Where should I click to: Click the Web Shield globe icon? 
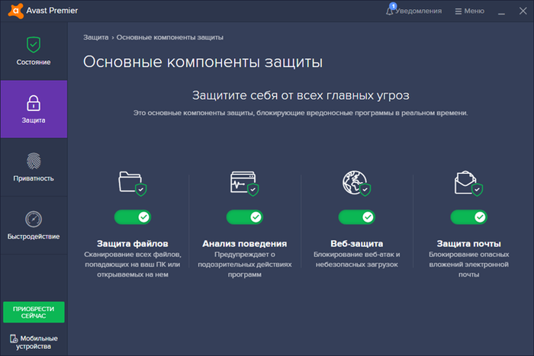pos(356,183)
